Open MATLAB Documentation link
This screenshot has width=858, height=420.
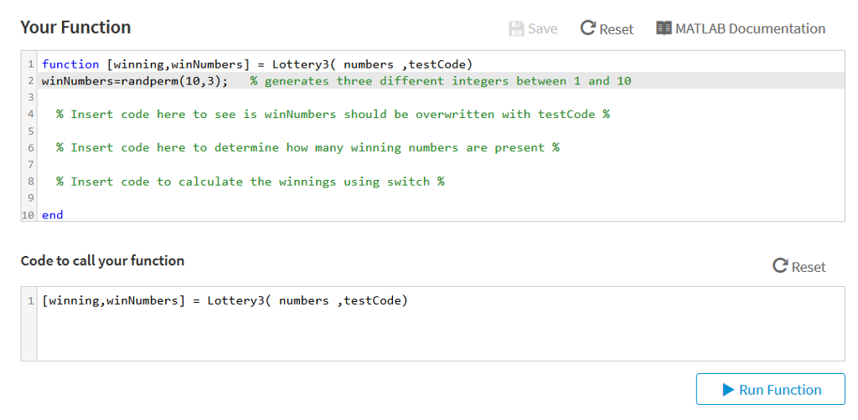click(741, 28)
